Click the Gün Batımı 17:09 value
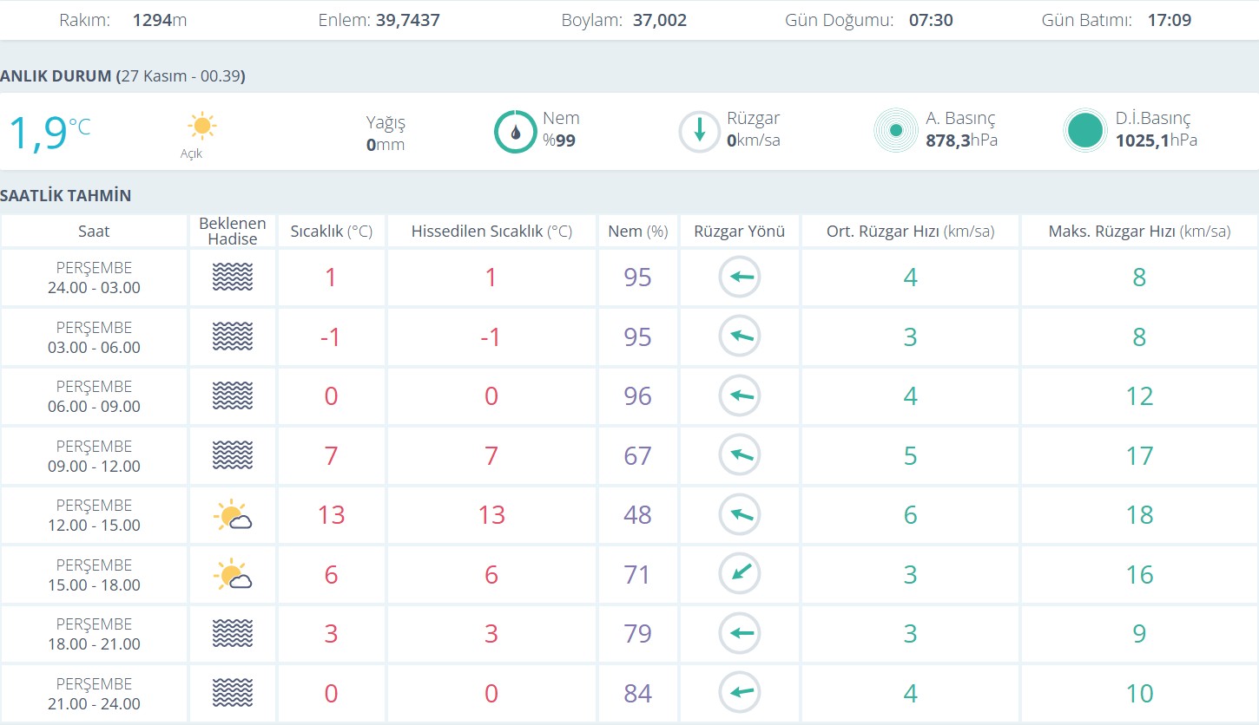1259x725 pixels. coord(1169,20)
